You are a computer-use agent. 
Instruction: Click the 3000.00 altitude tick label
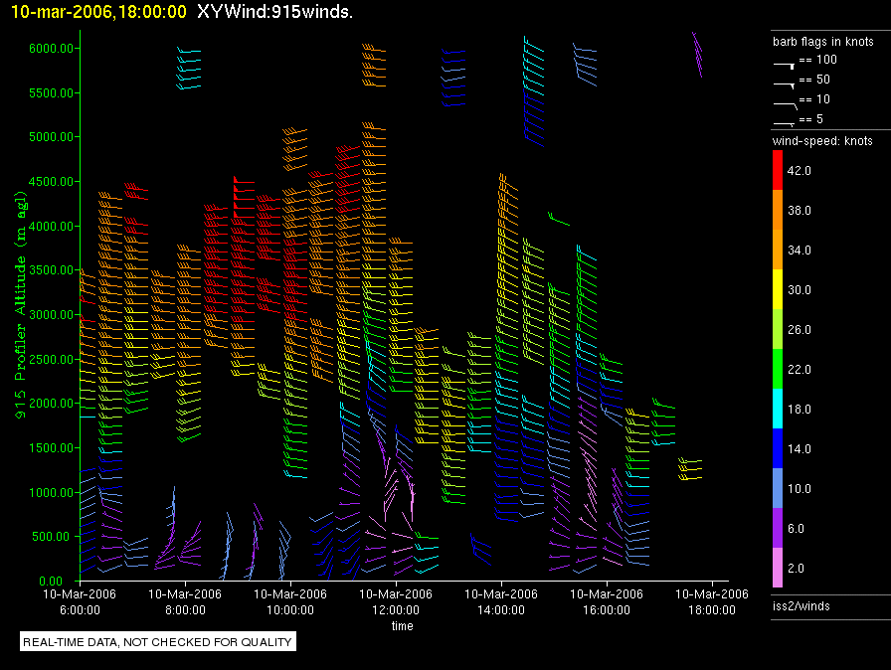point(51,314)
